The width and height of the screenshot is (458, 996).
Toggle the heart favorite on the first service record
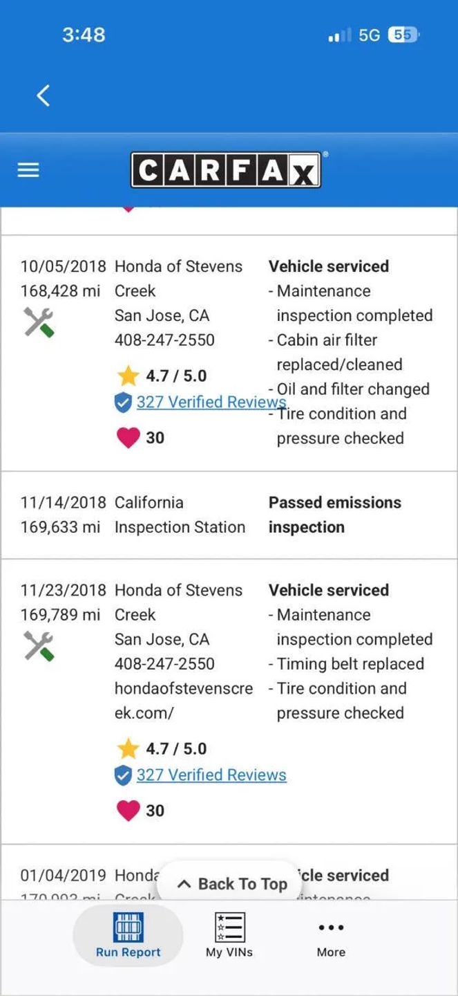(x=128, y=437)
